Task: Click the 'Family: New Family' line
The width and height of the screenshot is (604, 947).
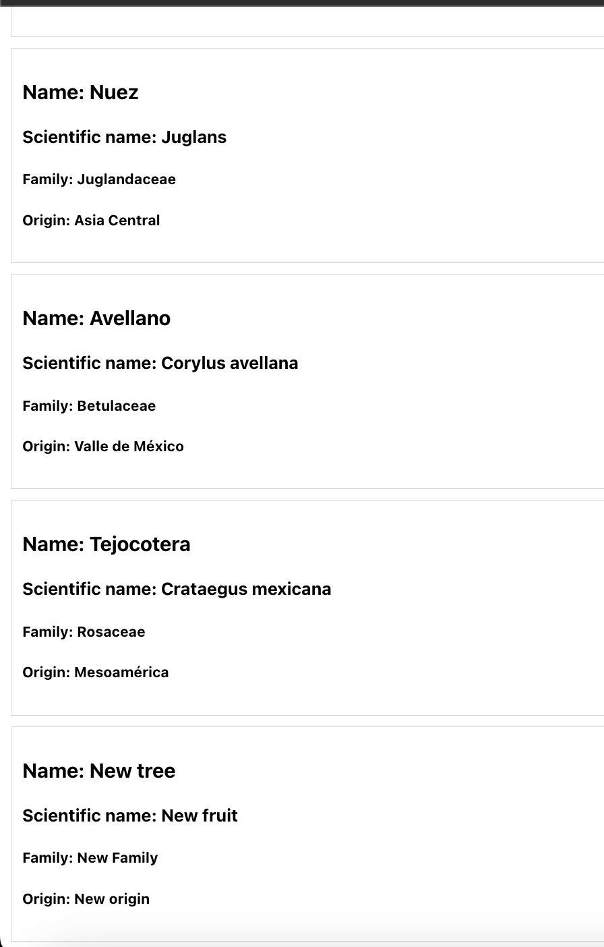Action: point(90,858)
